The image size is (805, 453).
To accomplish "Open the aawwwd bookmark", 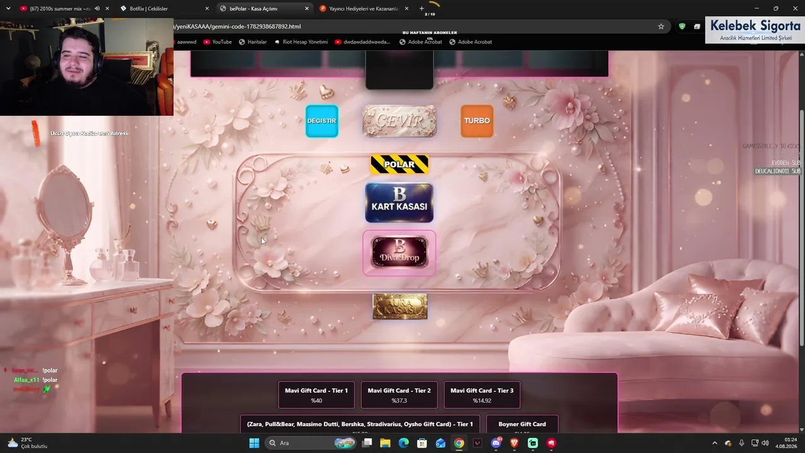I will [x=186, y=42].
